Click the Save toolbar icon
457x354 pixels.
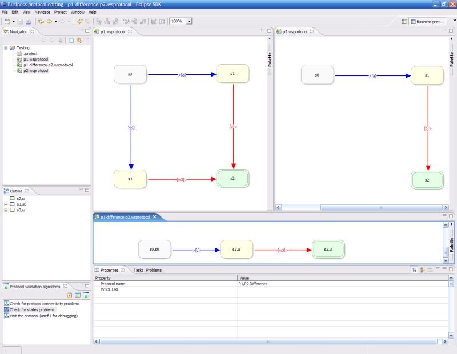[x=20, y=22]
